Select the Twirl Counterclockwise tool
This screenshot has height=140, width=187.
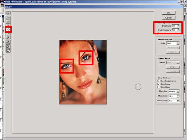pos(8,22)
